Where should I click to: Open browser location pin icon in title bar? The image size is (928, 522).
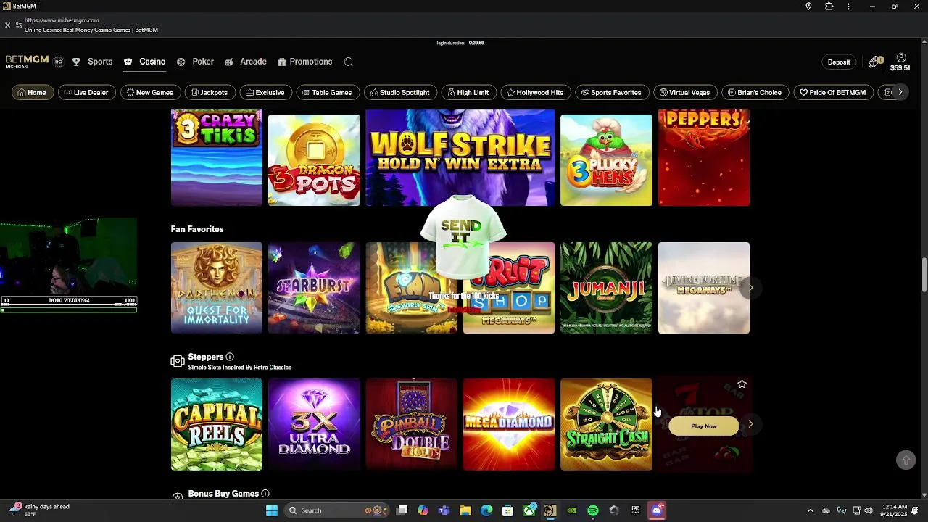click(808, 7)
